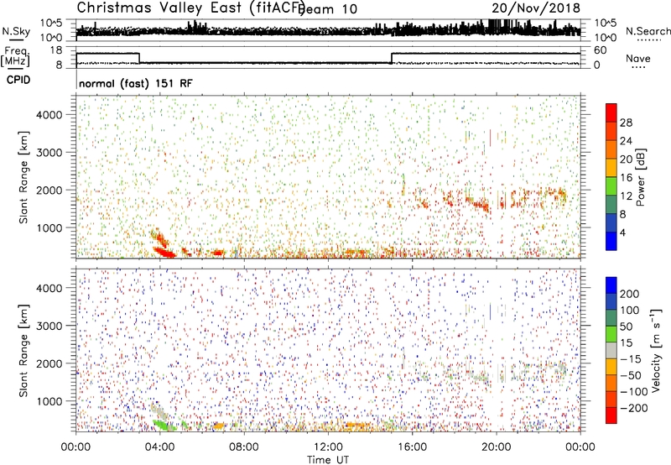Click the '60' tick on Nave axis

coord(600,50)
